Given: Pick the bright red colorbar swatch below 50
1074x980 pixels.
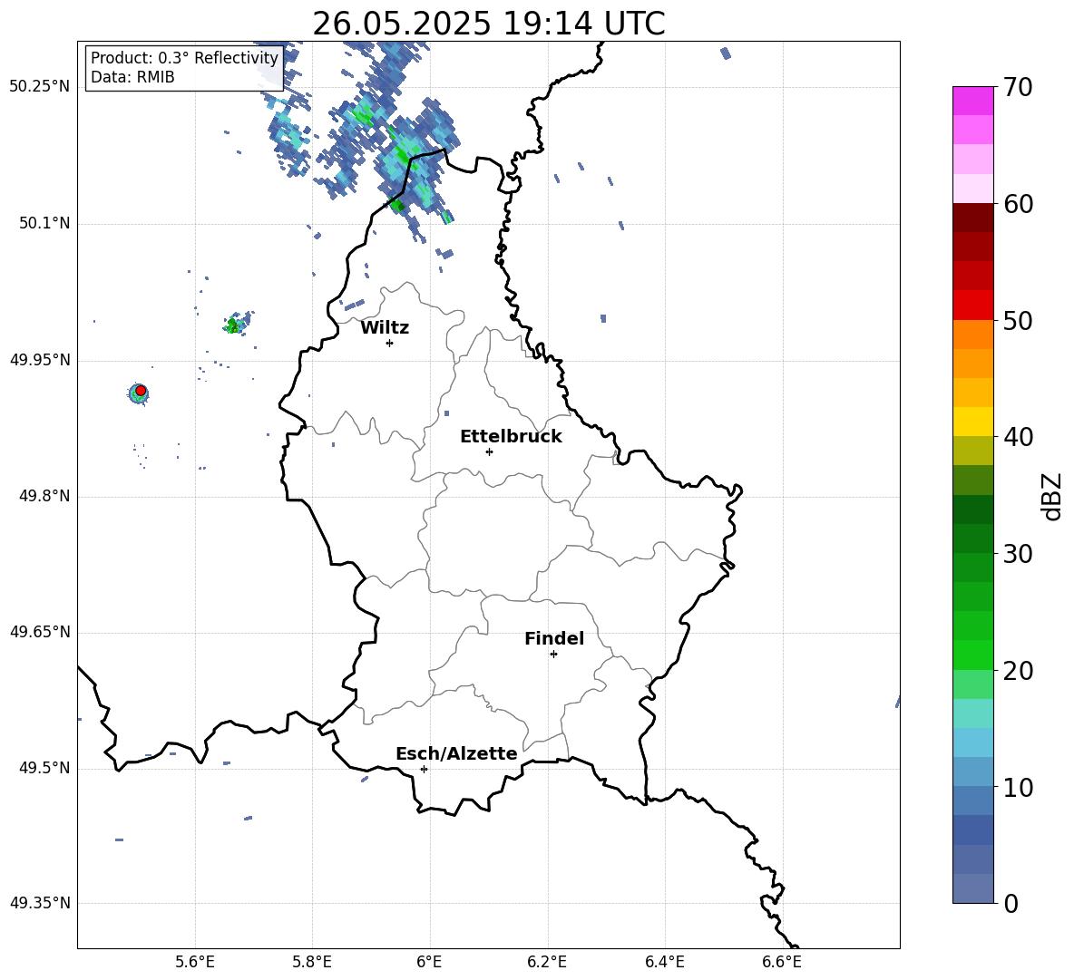Looking at the screenshot, I should click(x=972, y=306).
